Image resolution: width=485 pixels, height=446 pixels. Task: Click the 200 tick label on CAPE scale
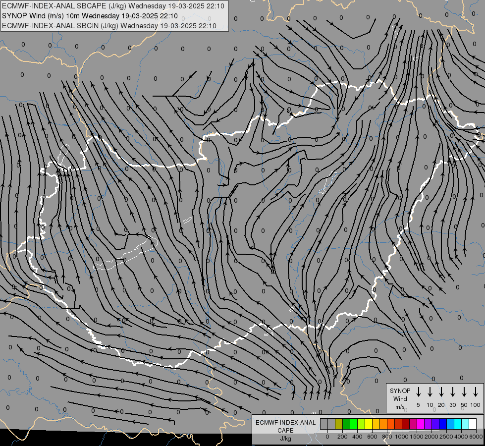(x=342, y=437)
